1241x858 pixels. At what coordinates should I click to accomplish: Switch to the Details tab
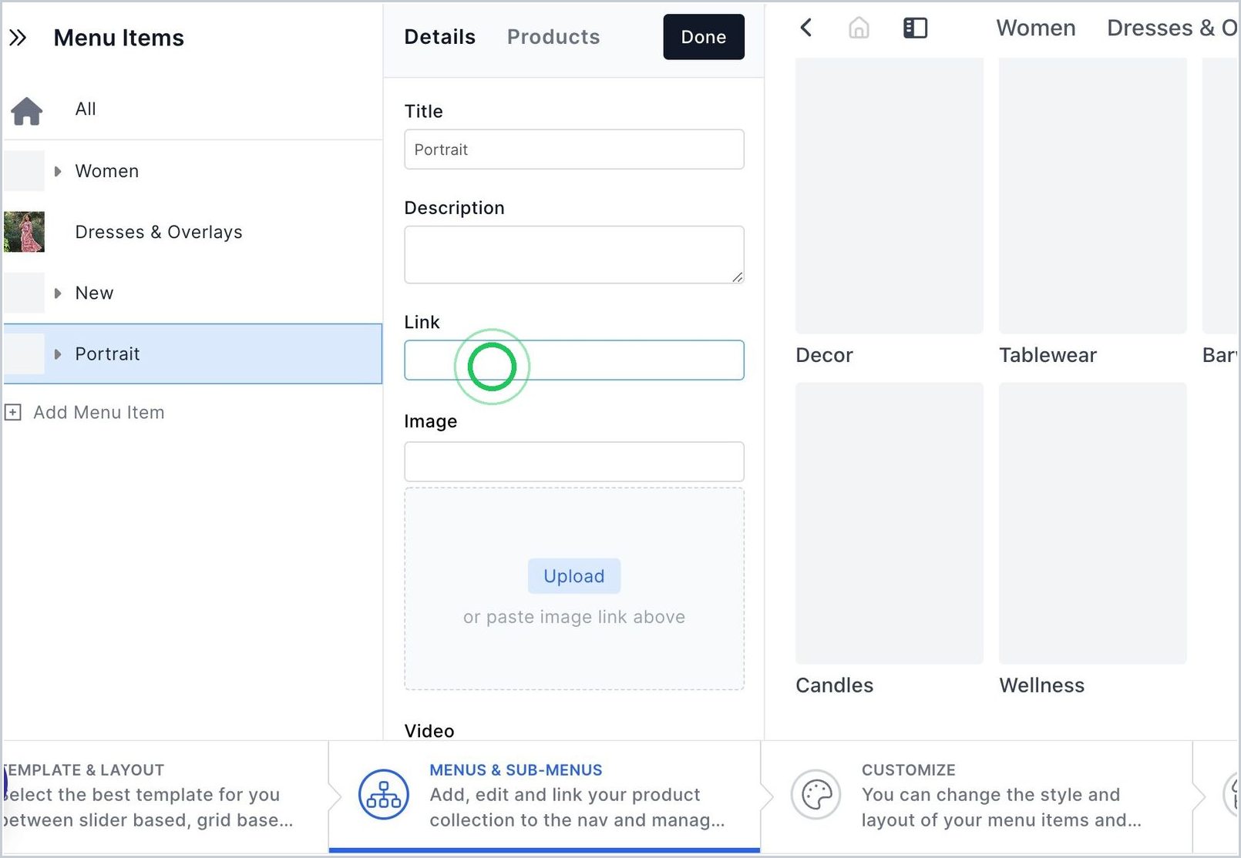[x=439, y=37]
